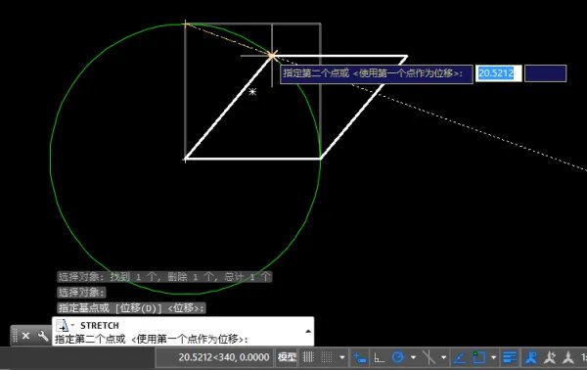Toggle isometric drafting icon
Image resolution: width=587 pixels, height=370 pixels.
coord(429,357)
